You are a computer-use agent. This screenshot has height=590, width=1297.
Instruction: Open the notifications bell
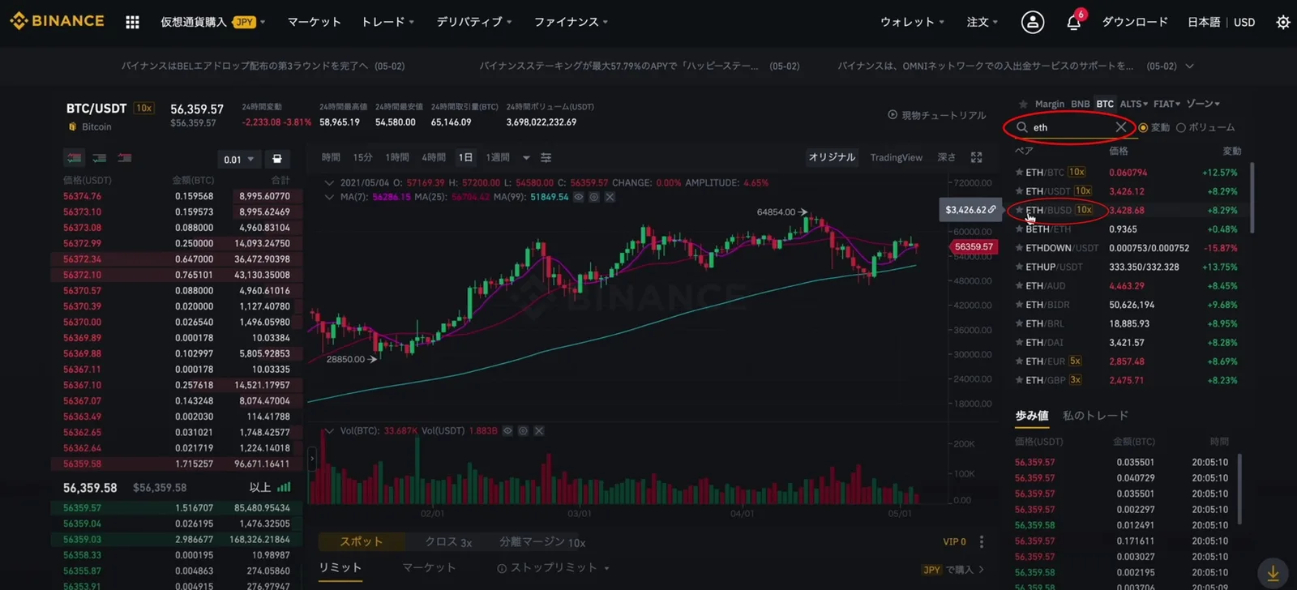point(1074,22)
